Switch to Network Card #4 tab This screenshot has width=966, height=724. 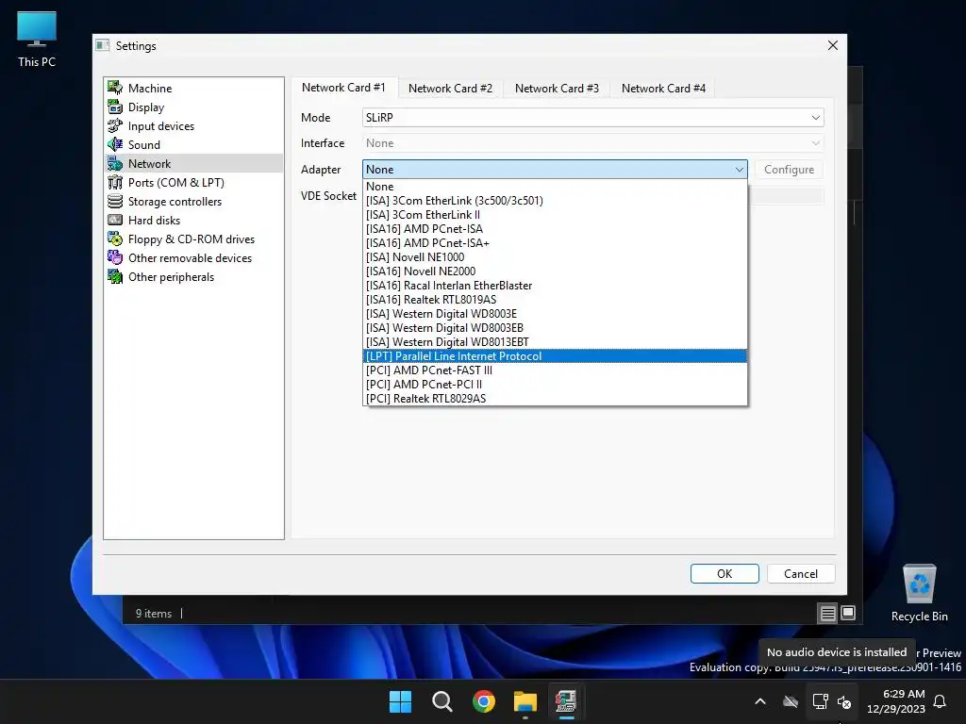tap(663, 88)
